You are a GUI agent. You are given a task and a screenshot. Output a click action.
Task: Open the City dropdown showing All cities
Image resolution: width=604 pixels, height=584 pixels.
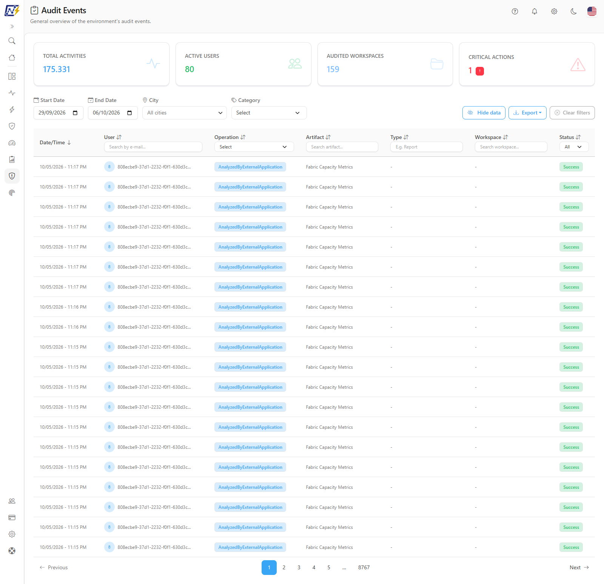(x=185, y=113)
